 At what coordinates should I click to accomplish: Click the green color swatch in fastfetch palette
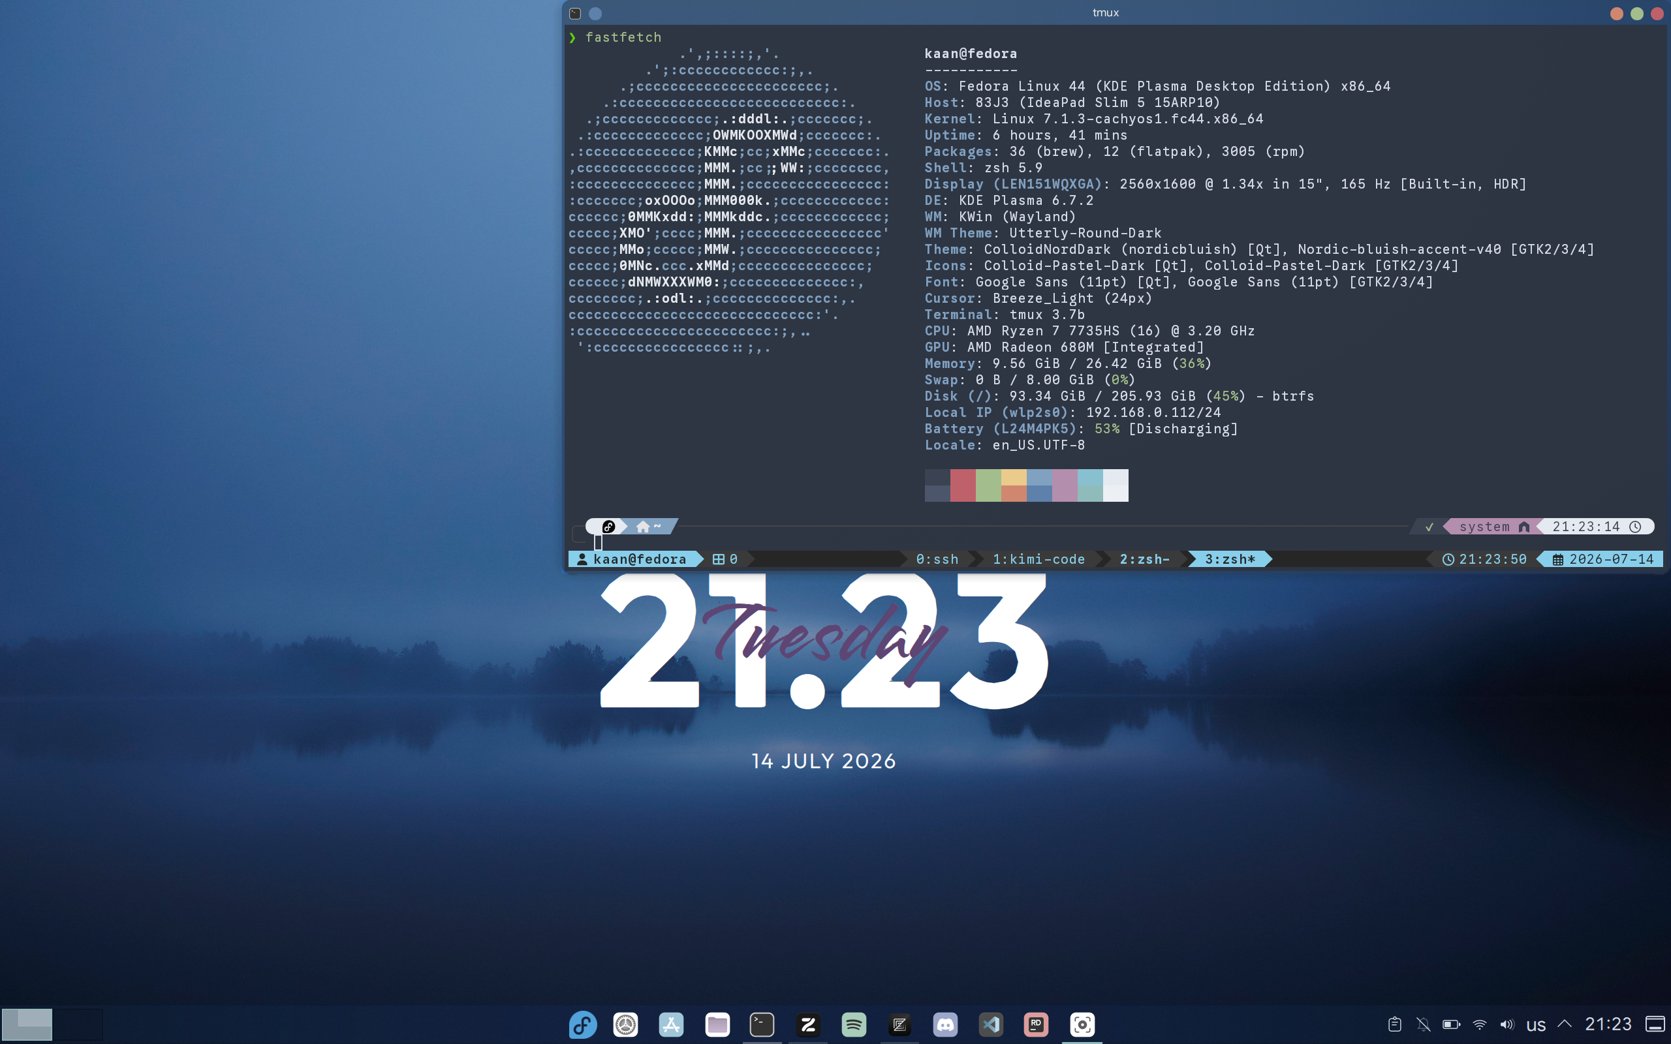click(988, 485)
